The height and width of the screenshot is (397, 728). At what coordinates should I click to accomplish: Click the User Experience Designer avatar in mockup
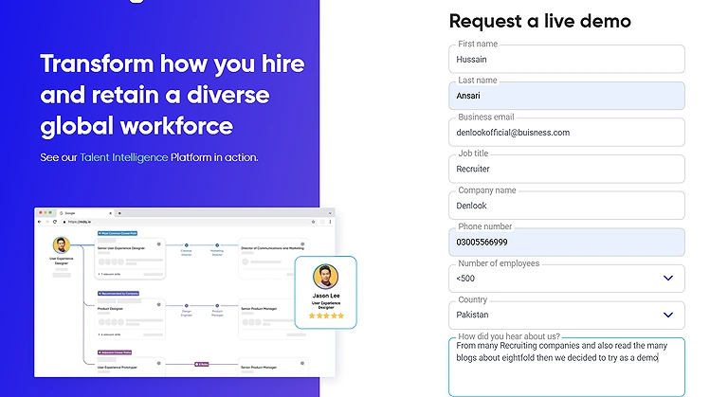pyautogui.click(x=62, y=244)
